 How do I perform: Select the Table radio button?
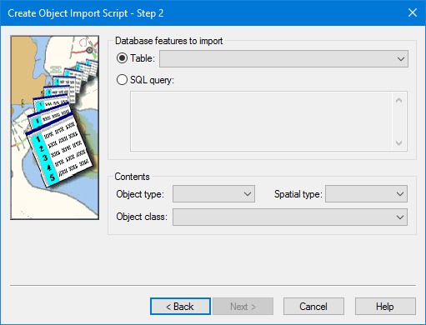122,58
